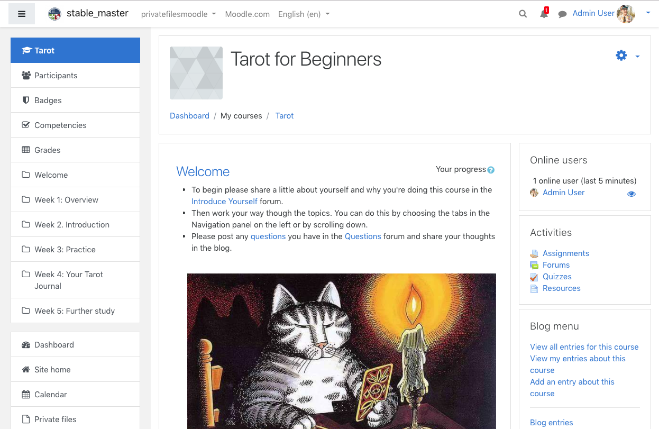Open the Resources text link

click(x=562, y=288)
